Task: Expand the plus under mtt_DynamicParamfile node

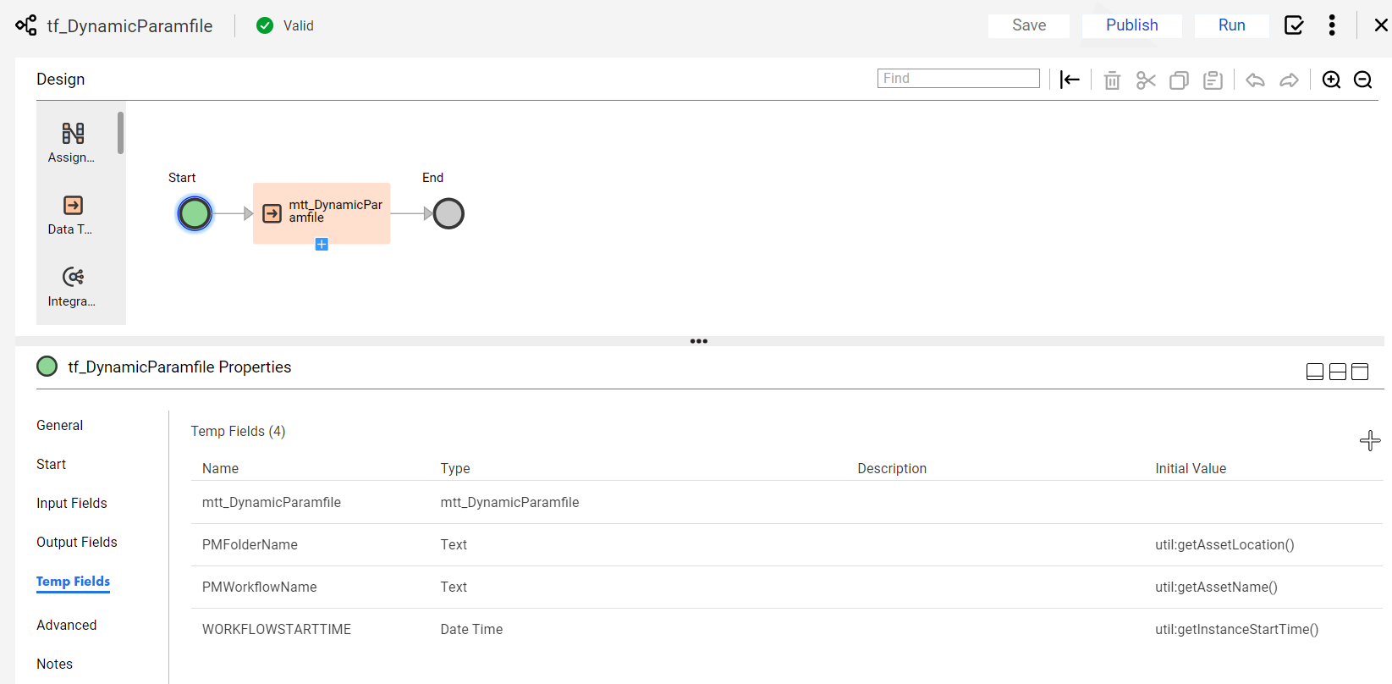Action: point(322,245)
